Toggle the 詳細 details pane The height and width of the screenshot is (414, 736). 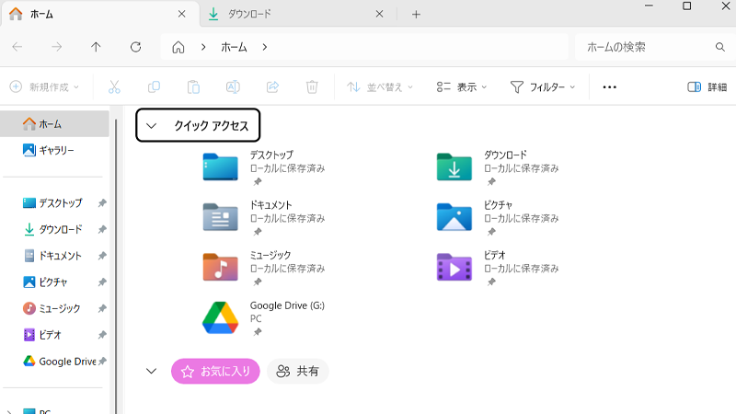coord(707,86)
